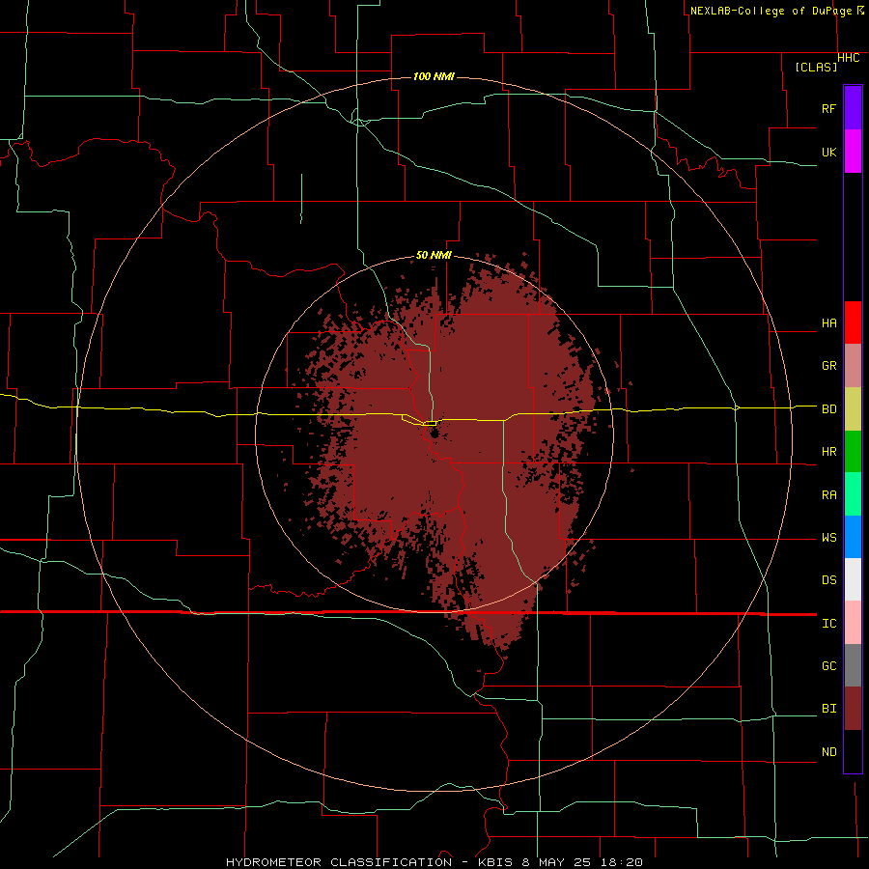Click the HA legend label
Viewport: 869px width, 869px height.
tap(828, 323)
